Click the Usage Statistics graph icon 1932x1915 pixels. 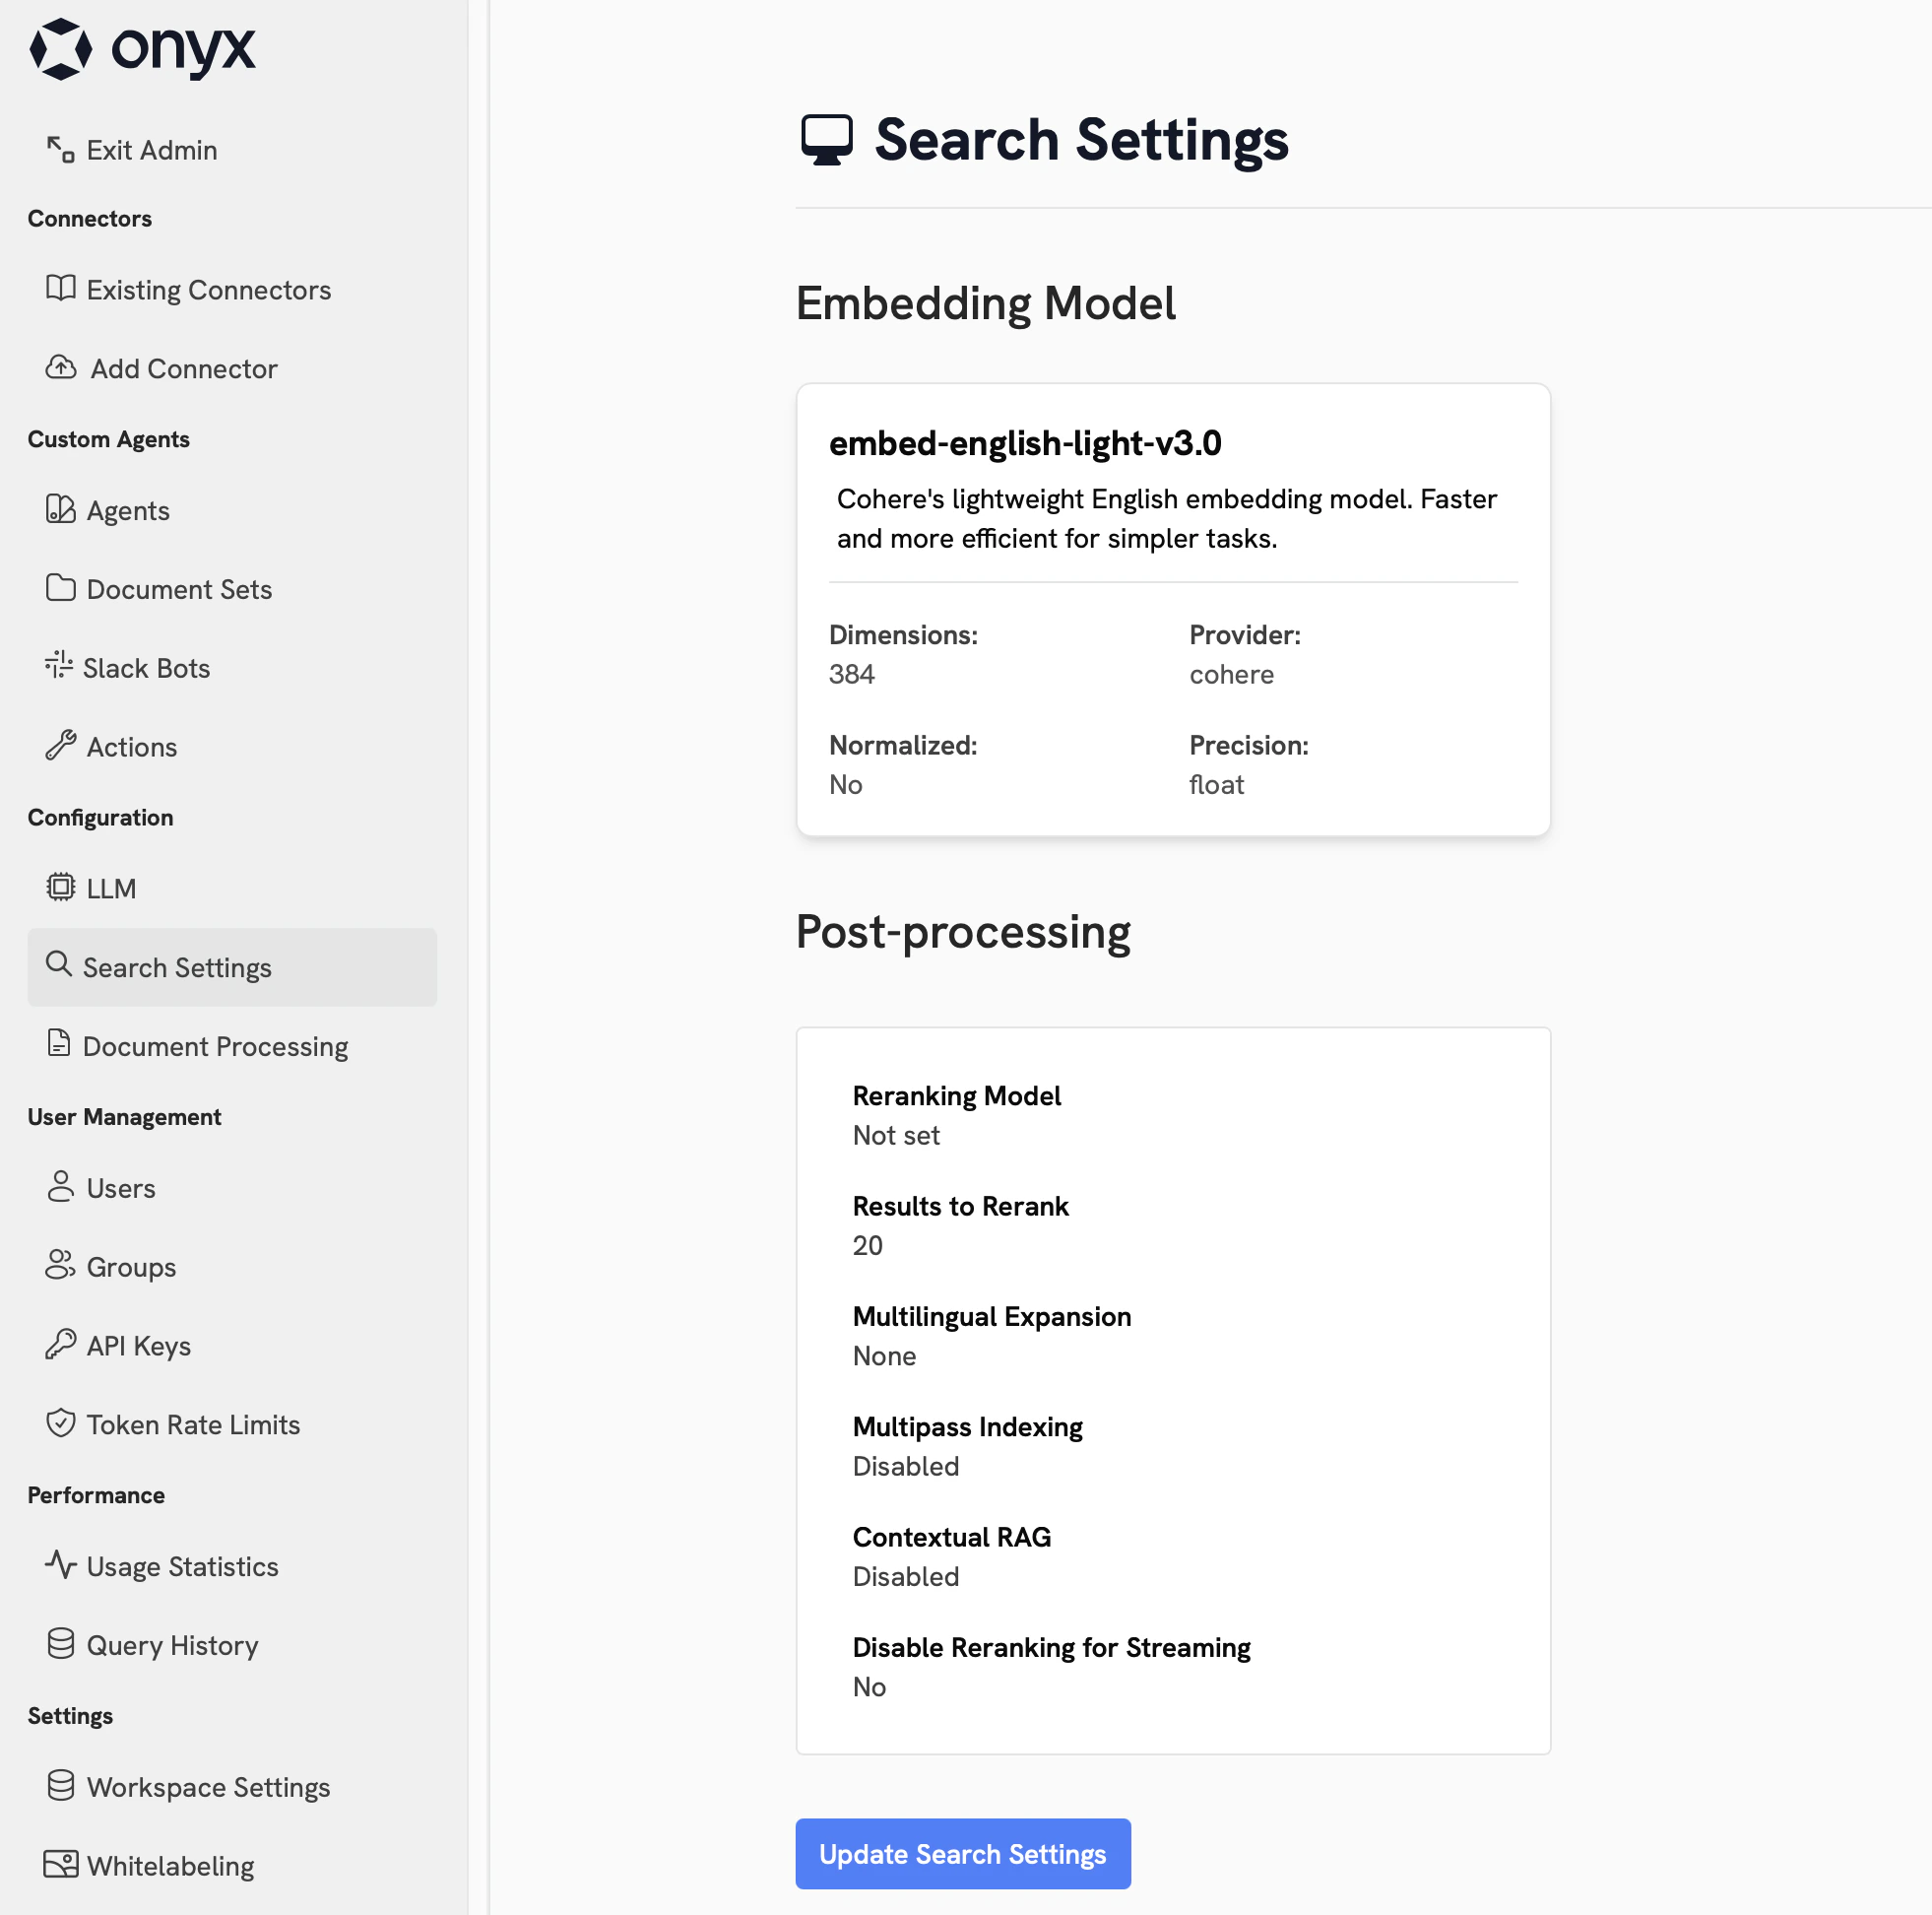tap(60, 1566)
